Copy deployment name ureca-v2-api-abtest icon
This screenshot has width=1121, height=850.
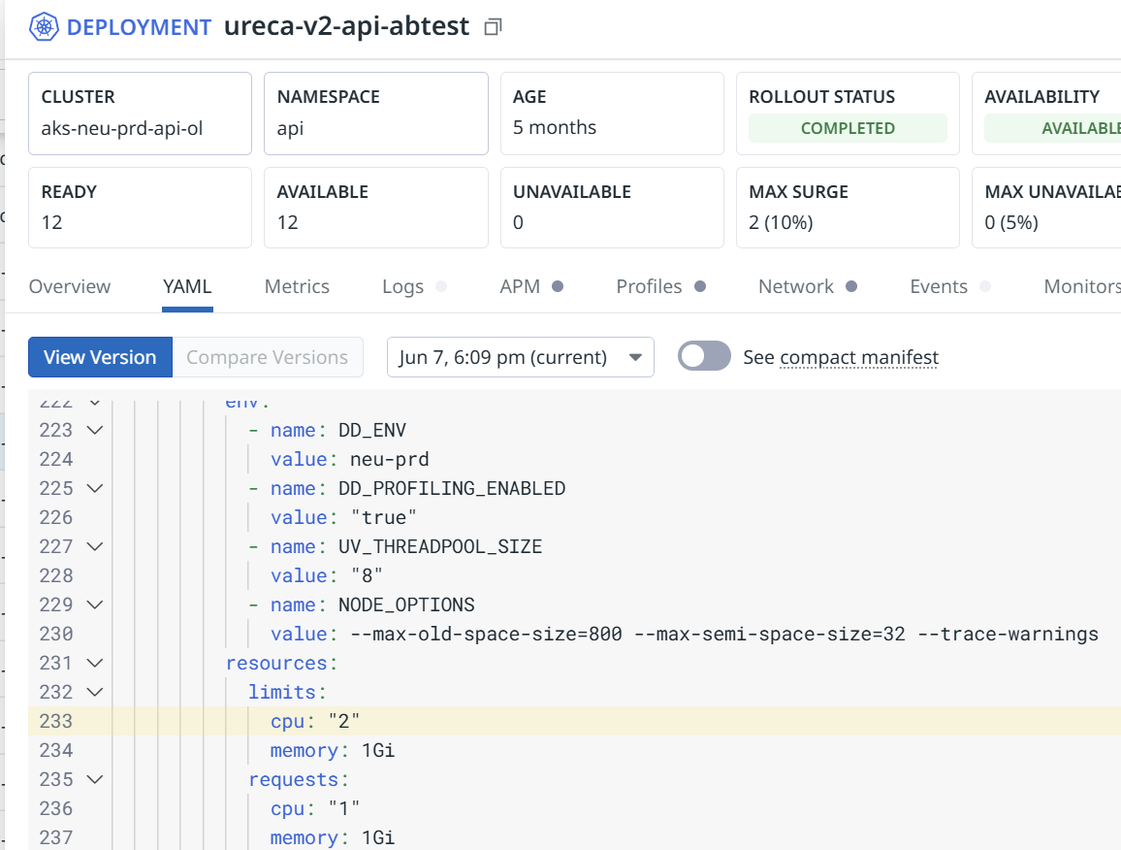[x=494, y=27]
